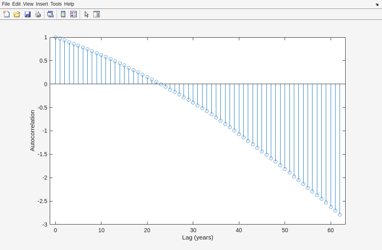The image size is (382, 250).
Task: Open the Property Inspector panel icon
Action: pos(97,14)
